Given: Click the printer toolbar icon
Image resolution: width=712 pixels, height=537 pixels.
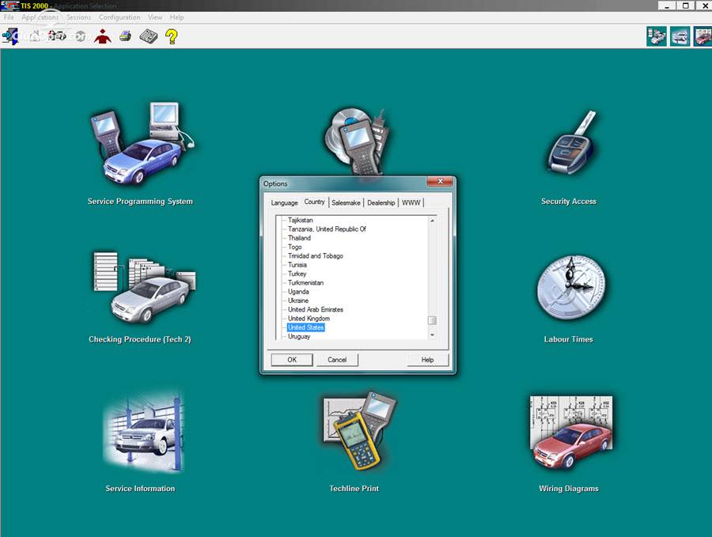Looking at the screenshot, I should (125, 36).
